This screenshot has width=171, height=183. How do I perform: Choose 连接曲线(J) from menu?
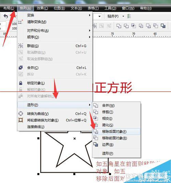coord(55,127)
